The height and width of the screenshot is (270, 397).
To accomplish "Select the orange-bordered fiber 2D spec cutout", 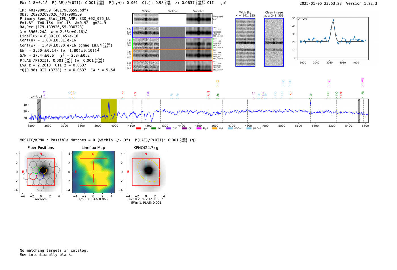I will (146, 55).
